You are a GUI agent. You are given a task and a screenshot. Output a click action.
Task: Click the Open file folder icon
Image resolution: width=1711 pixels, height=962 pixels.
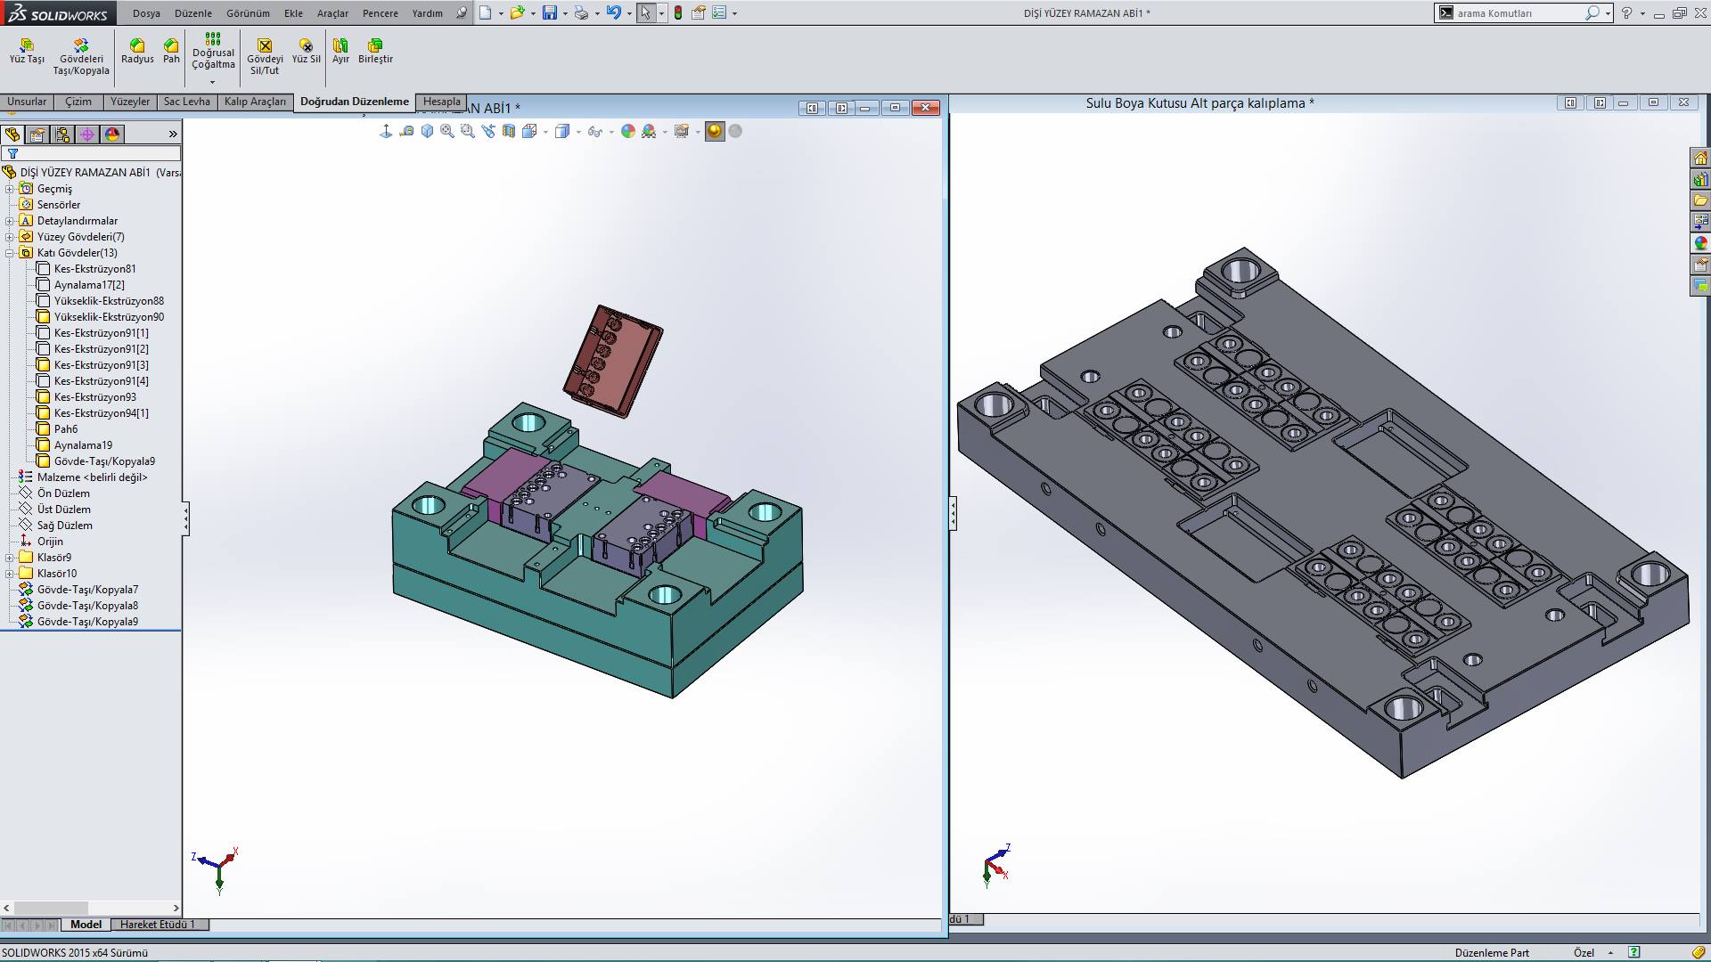coord(517,12)
